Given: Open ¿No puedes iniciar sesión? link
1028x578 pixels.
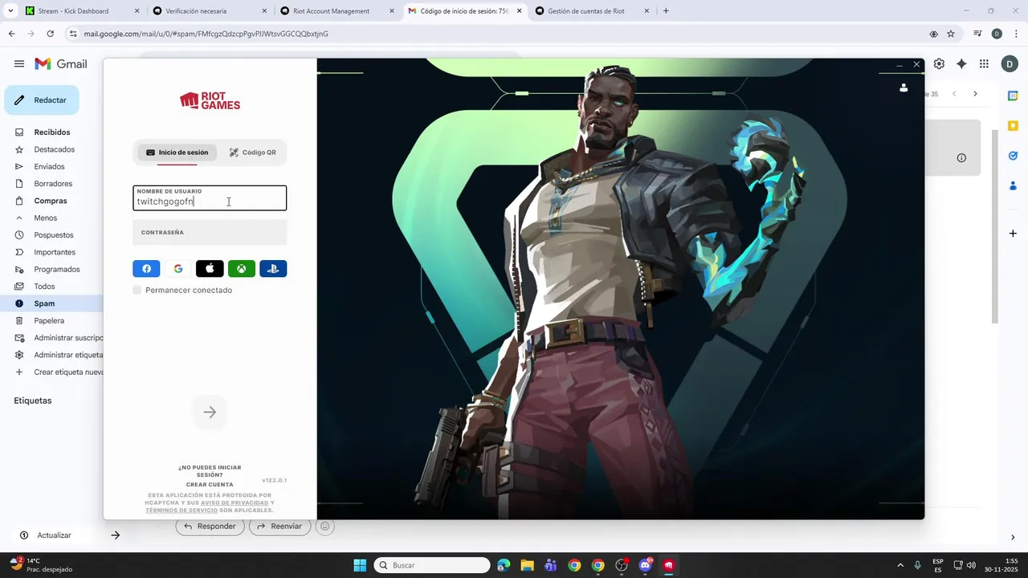Looking at the screenshot, I should pos(210,471).
